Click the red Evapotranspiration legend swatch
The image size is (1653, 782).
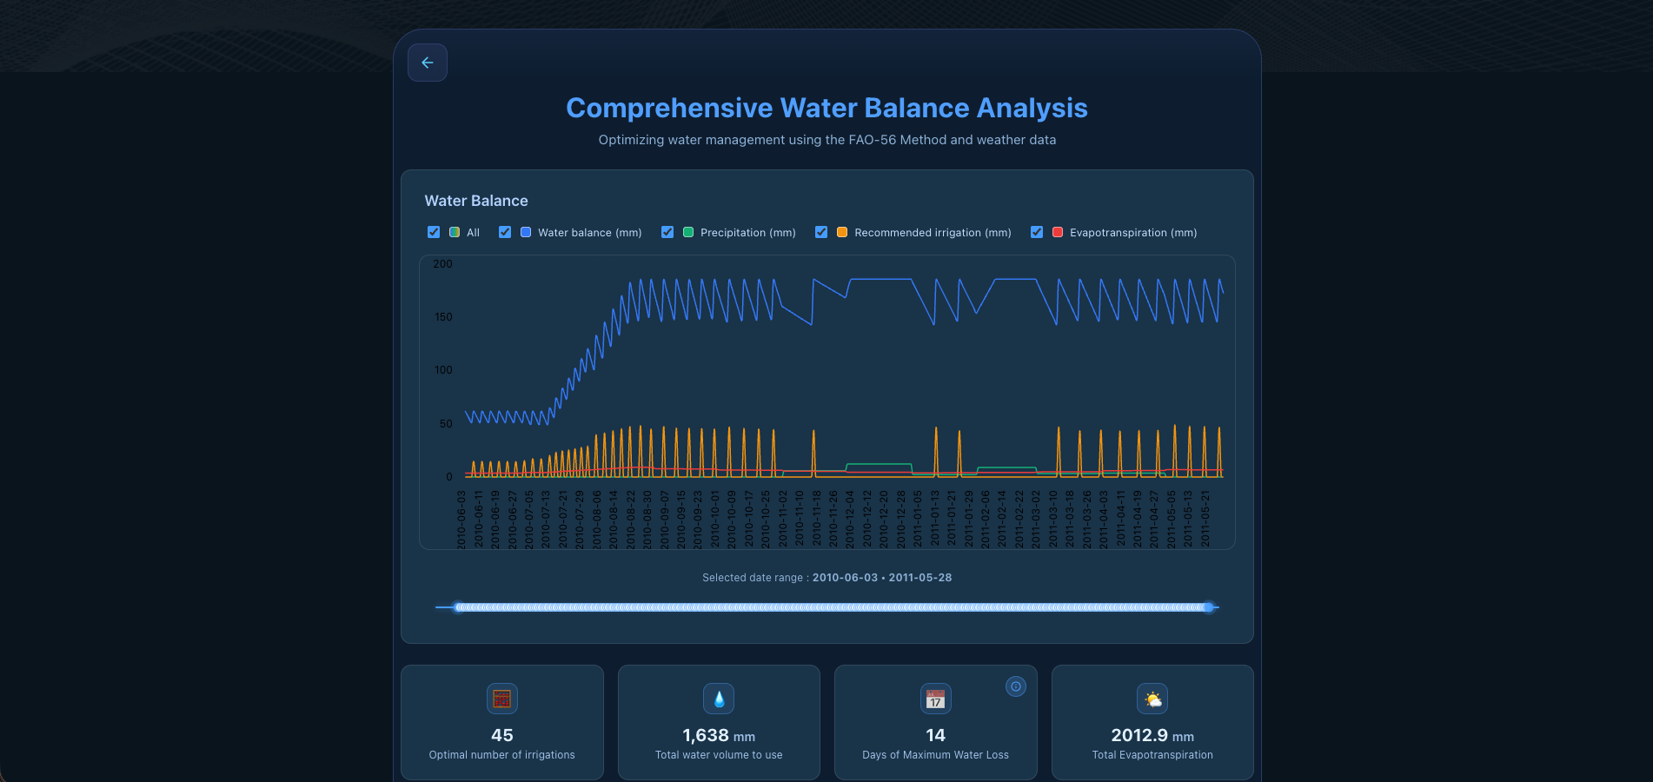[1058, 232]
